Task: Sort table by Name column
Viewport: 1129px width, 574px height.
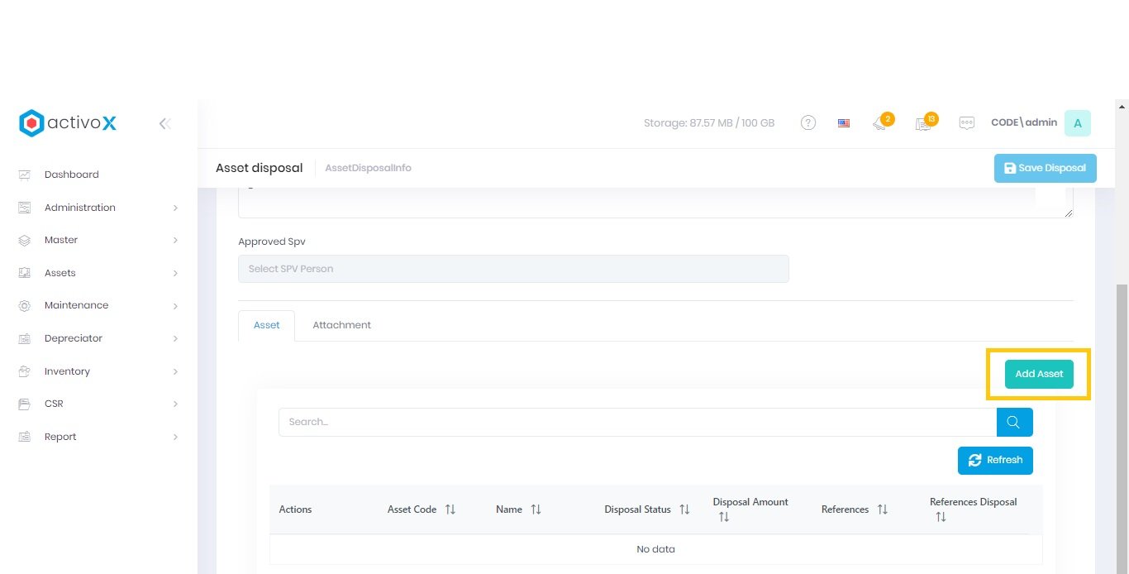Action: click(x=536, y=509)
